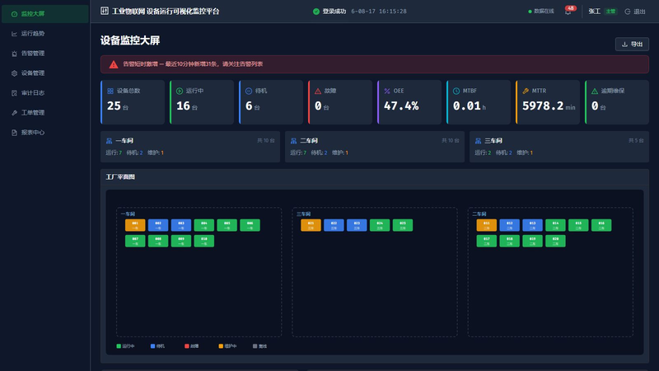Image resolution: width=659 pixels, height=371 pixels.
Task: Click the red warning triangle in alert banner
Action: [114, 64]
